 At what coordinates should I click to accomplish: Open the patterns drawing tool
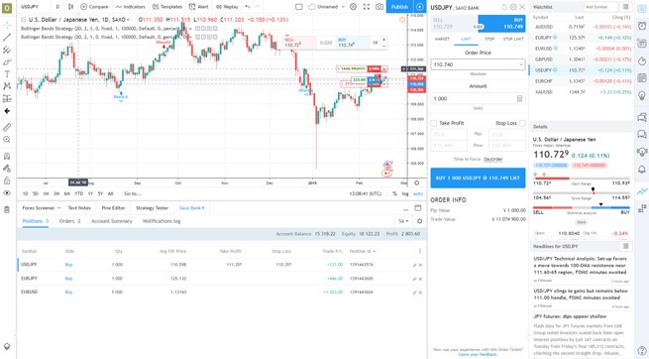[x=7, y=86]
